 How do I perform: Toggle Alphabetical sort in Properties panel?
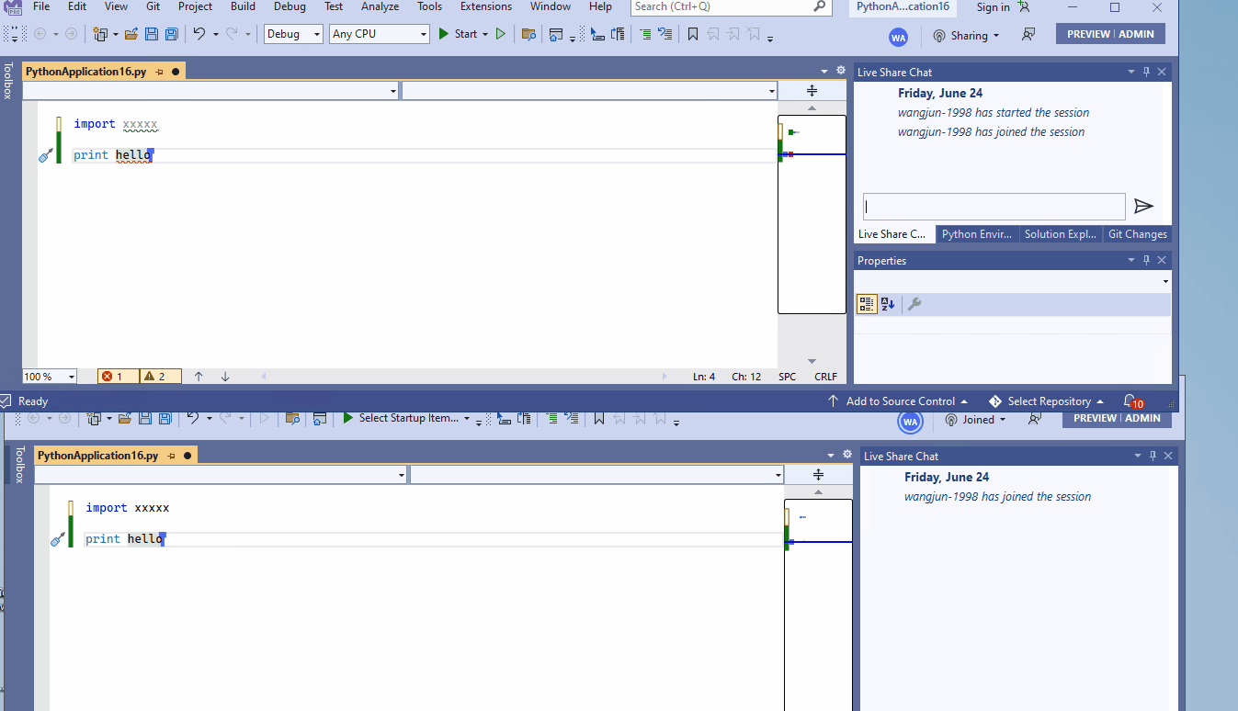(888, 304)
